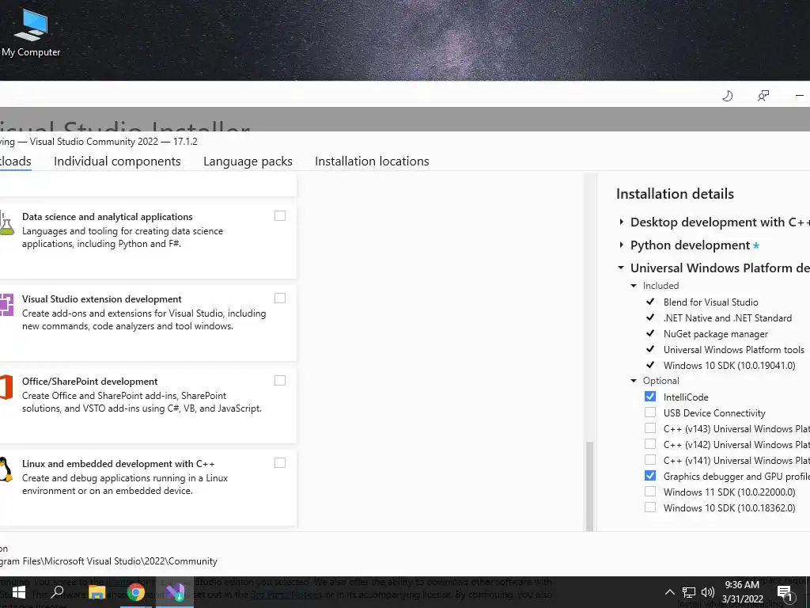Open network status tray icon
The height and width of the screenshot is (608, 810).
689,592
